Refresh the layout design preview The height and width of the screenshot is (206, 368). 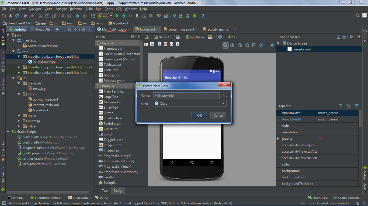261,45
